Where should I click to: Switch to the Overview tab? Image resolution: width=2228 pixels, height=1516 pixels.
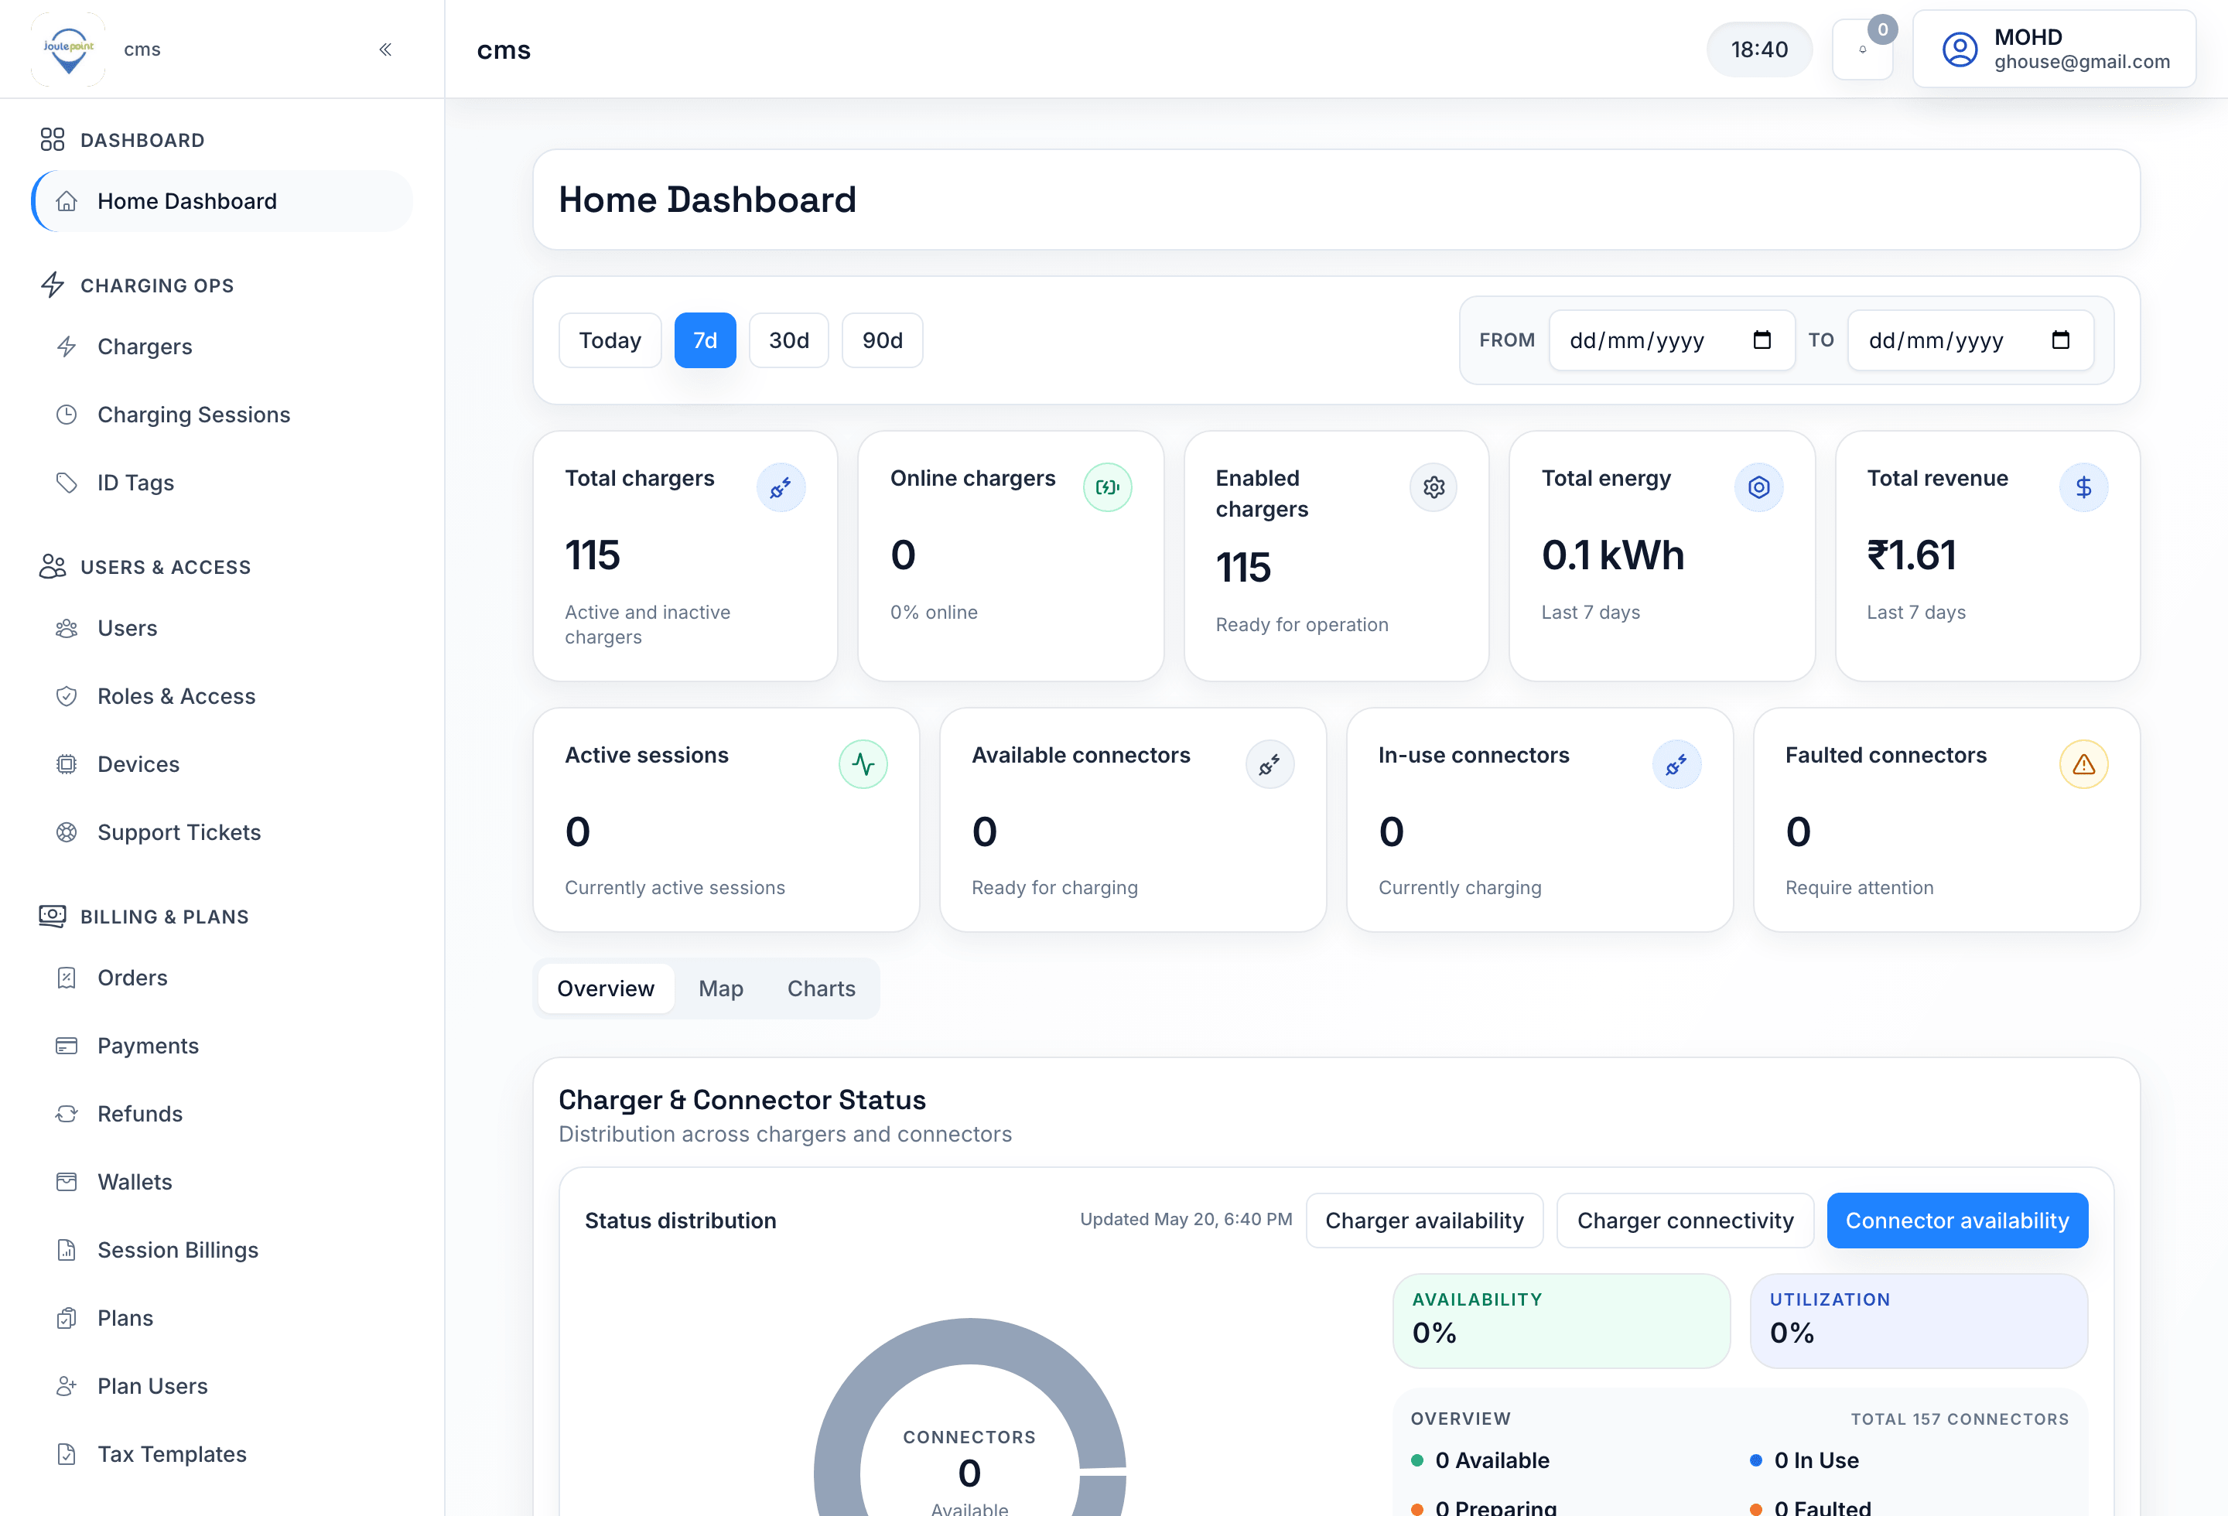606,988
